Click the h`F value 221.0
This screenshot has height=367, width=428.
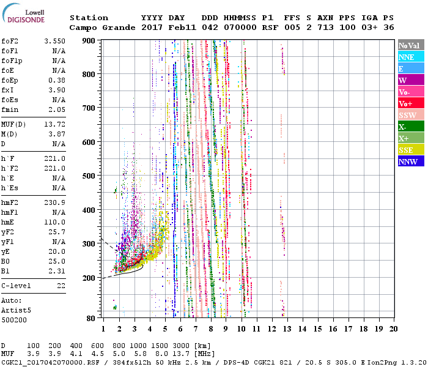tap(55, 158)
